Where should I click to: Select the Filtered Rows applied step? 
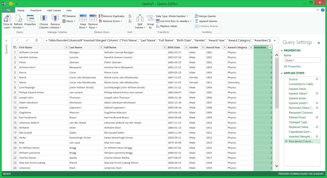297,117
